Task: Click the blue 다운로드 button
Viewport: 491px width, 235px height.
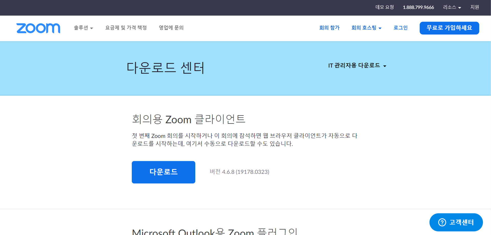Action: click(163, 172)
